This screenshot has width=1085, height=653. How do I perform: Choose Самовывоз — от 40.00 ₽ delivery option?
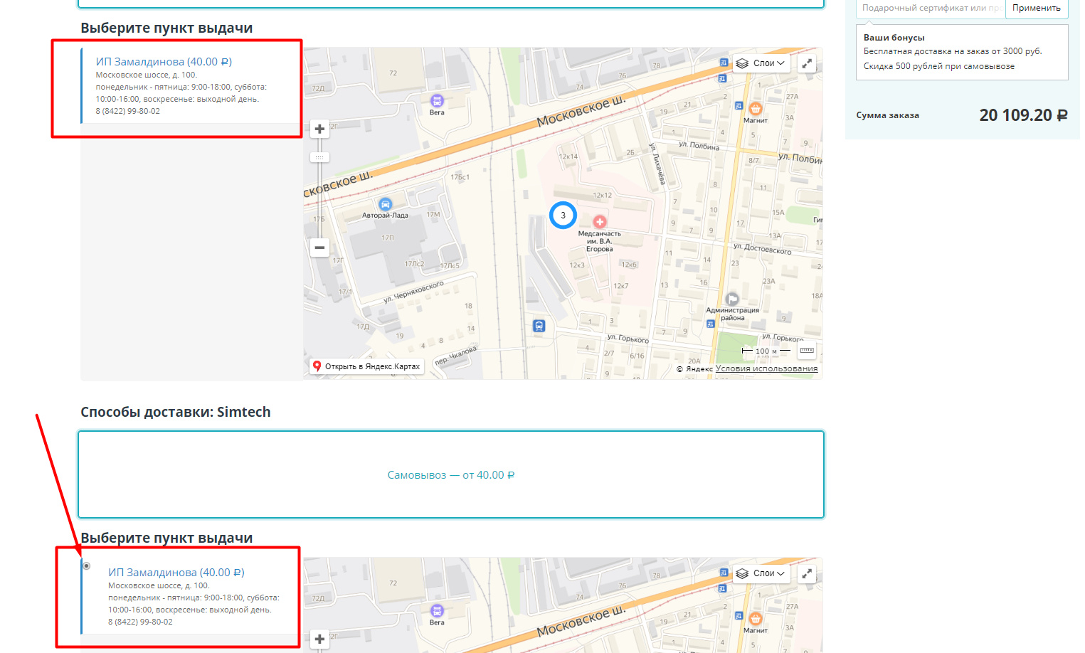pos(451,475)
